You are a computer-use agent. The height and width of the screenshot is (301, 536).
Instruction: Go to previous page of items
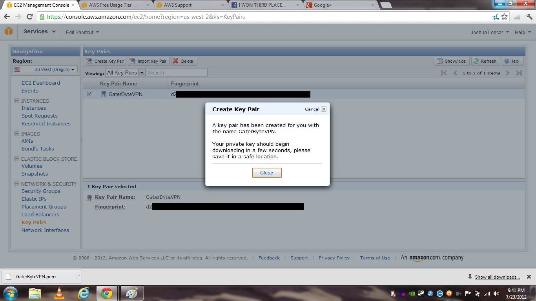(x=455, y=73)
